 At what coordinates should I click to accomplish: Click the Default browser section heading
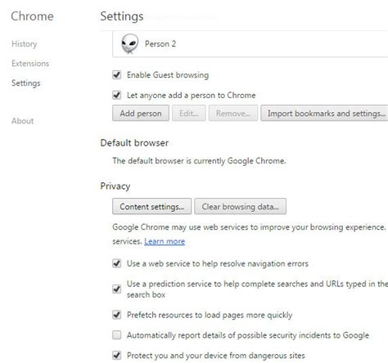pos(134,143)
